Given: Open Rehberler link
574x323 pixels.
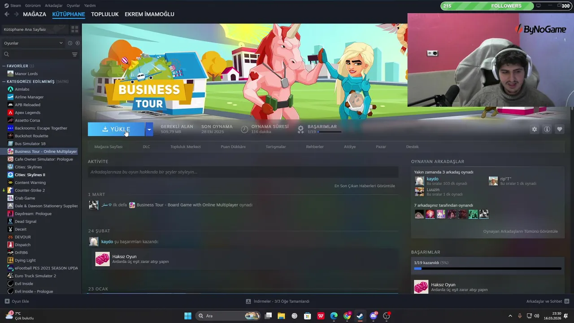Looking at the screenshot, I should (x=315, y=147).
